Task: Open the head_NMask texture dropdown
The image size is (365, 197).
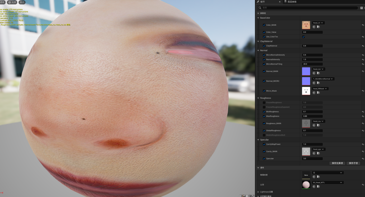Action: click(x=320, y=89)
